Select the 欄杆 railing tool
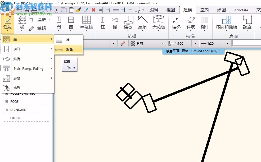261x162 pixels. (x=205, y=23)
